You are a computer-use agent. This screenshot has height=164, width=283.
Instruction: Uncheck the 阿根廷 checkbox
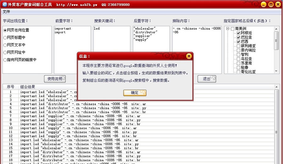pyautogui.click(x=238, y=33)
